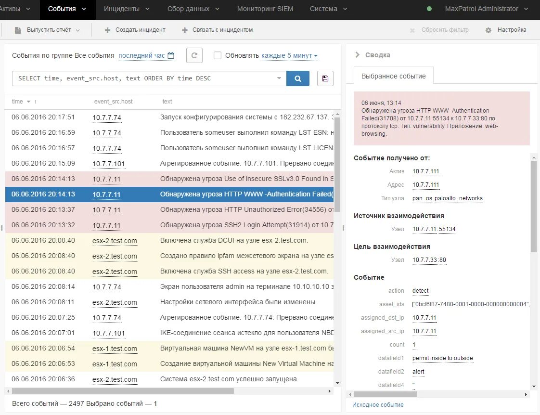Select the Включена служба SSH access event
Screen dimensions: 540x415
click(x=169, y=272)
